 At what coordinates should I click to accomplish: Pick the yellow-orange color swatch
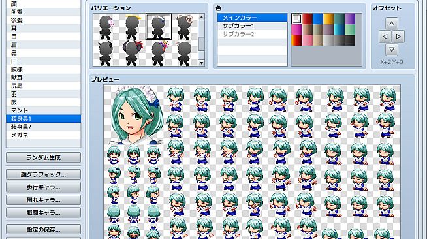[328, 19]
